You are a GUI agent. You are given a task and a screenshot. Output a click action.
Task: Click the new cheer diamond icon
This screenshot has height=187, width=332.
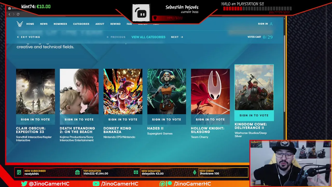tap(195, 172)
